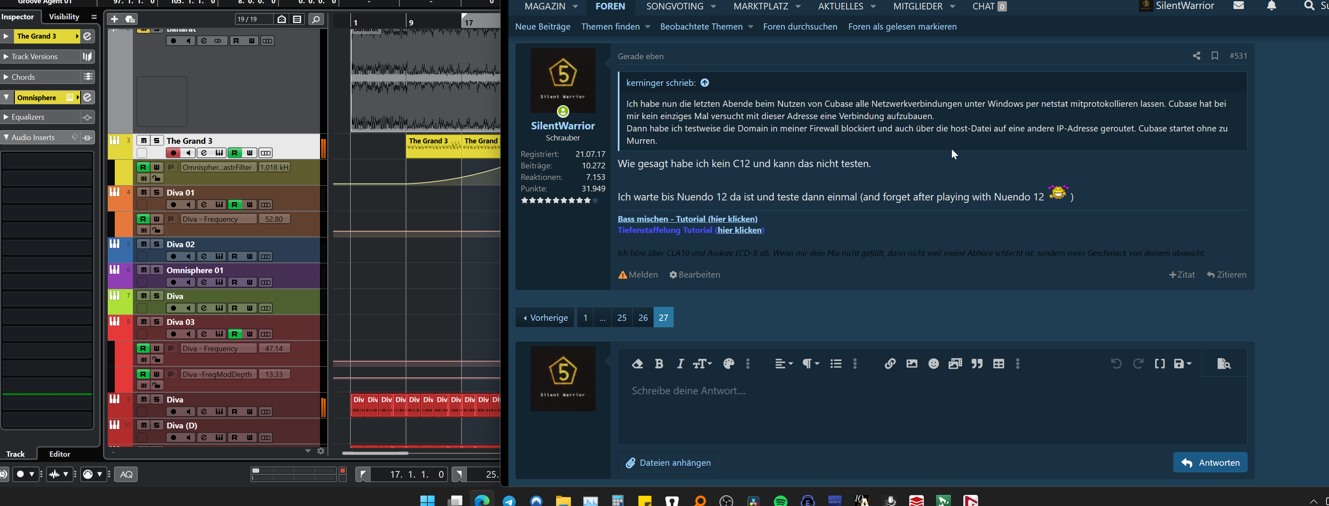This screenshot has width=1329, height=506.
Task: Click the Bold formatting icon in editor
Action: click(659, 364)
